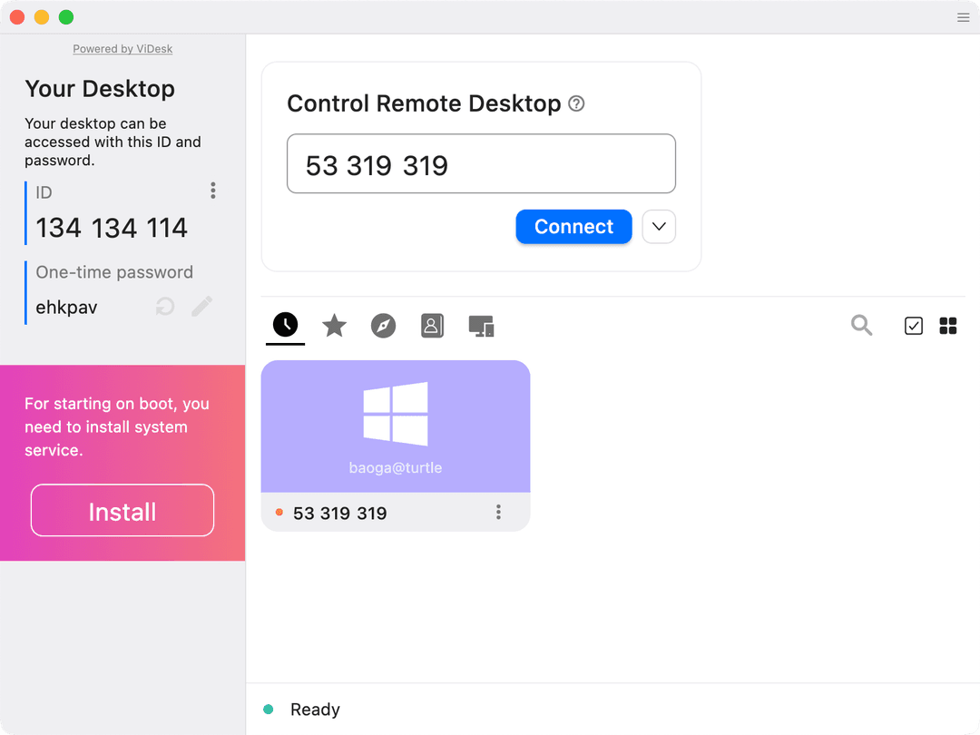Viewport: 980px width, 735px height.
Task: Open the Discovered peers compass icon
Action: tap(383, 325)
